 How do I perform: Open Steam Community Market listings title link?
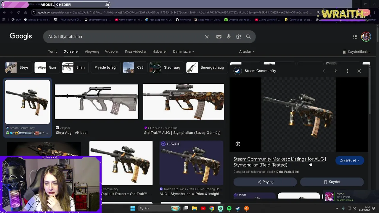click(280, 162)
